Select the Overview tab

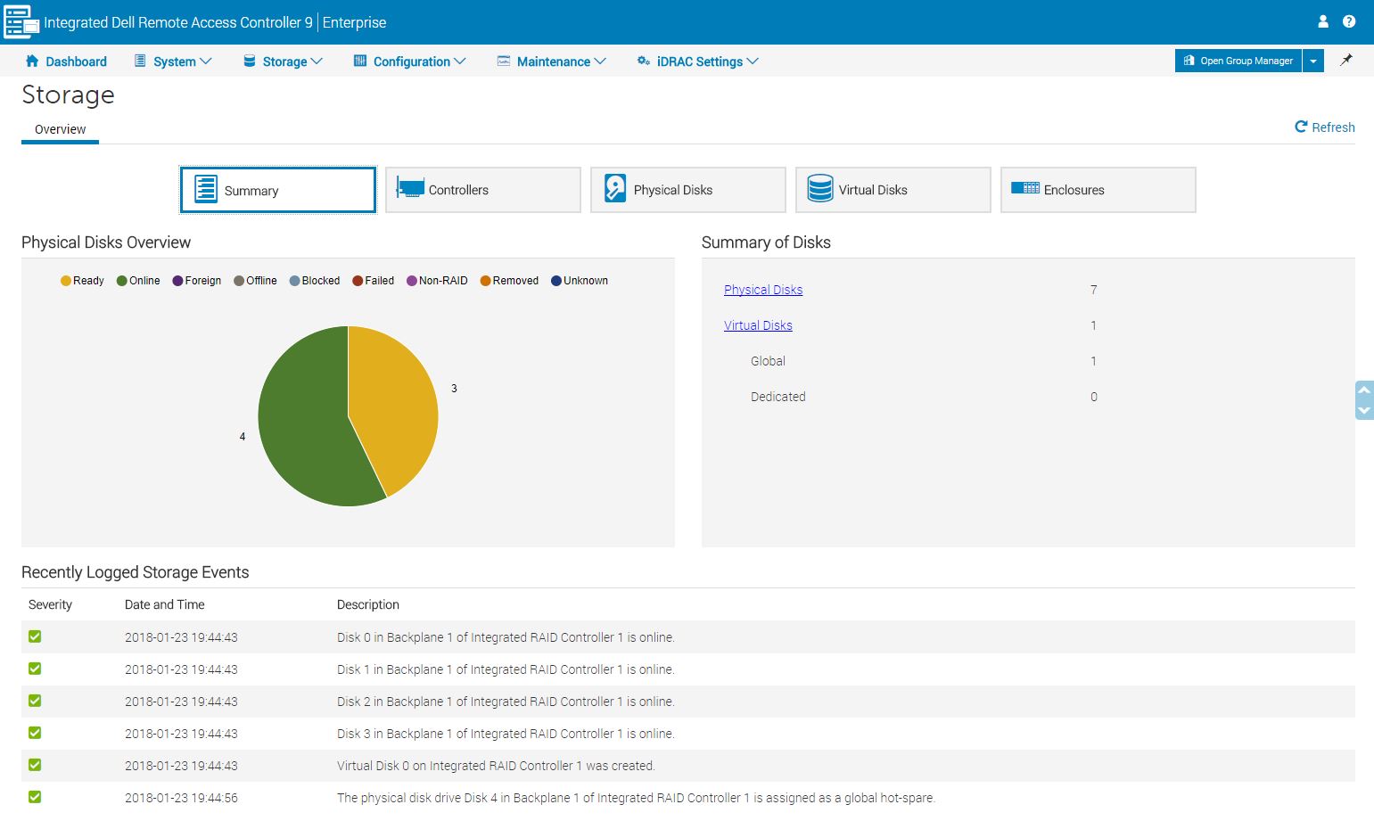(x=60, y=129)
